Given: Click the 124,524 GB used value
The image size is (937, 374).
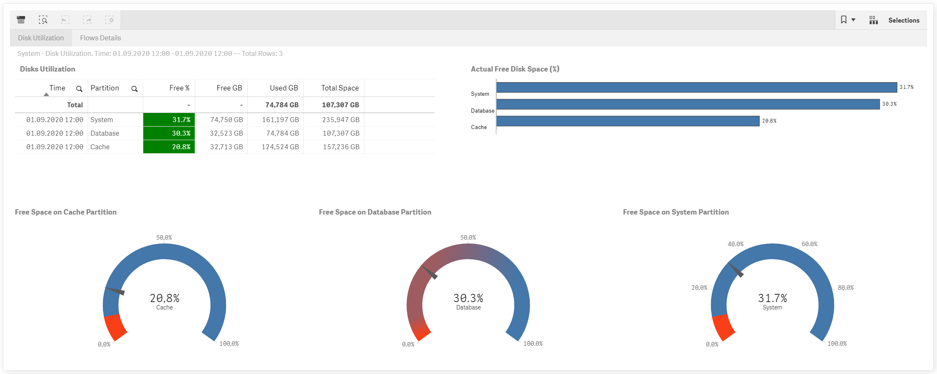Looking at the screenshot, I should coord(280,147).
